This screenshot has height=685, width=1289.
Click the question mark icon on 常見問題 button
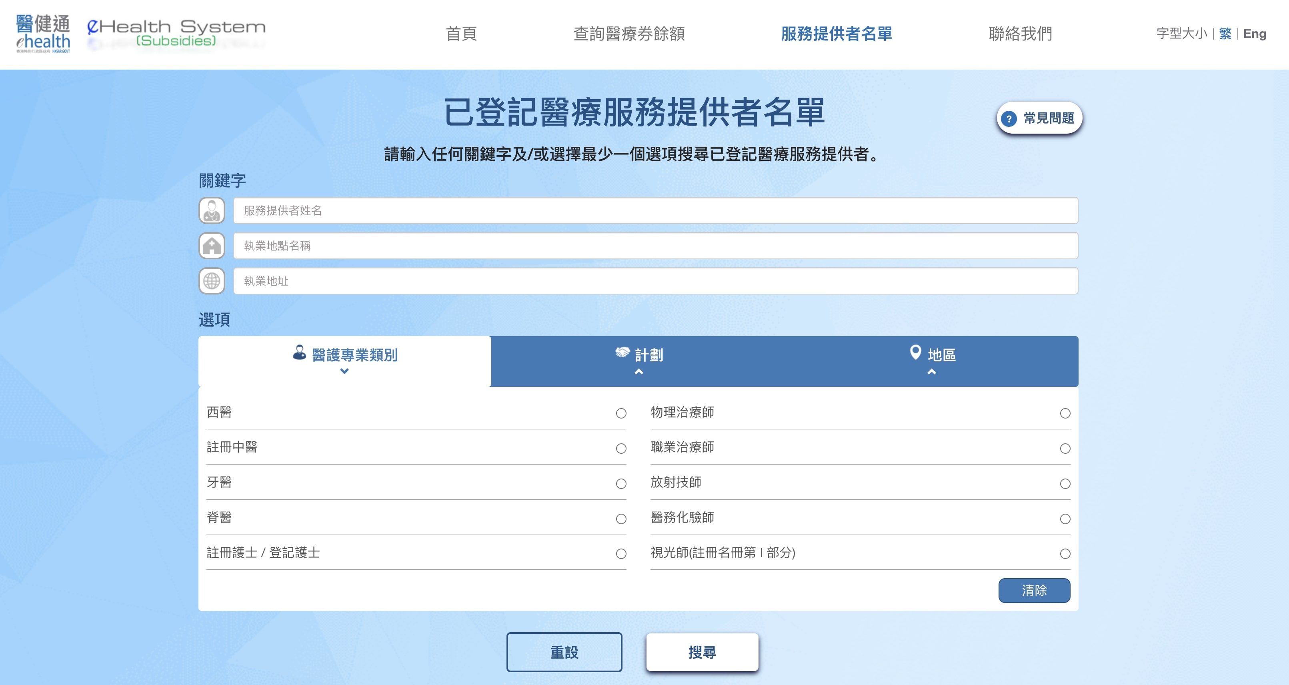pos(1009,118)
